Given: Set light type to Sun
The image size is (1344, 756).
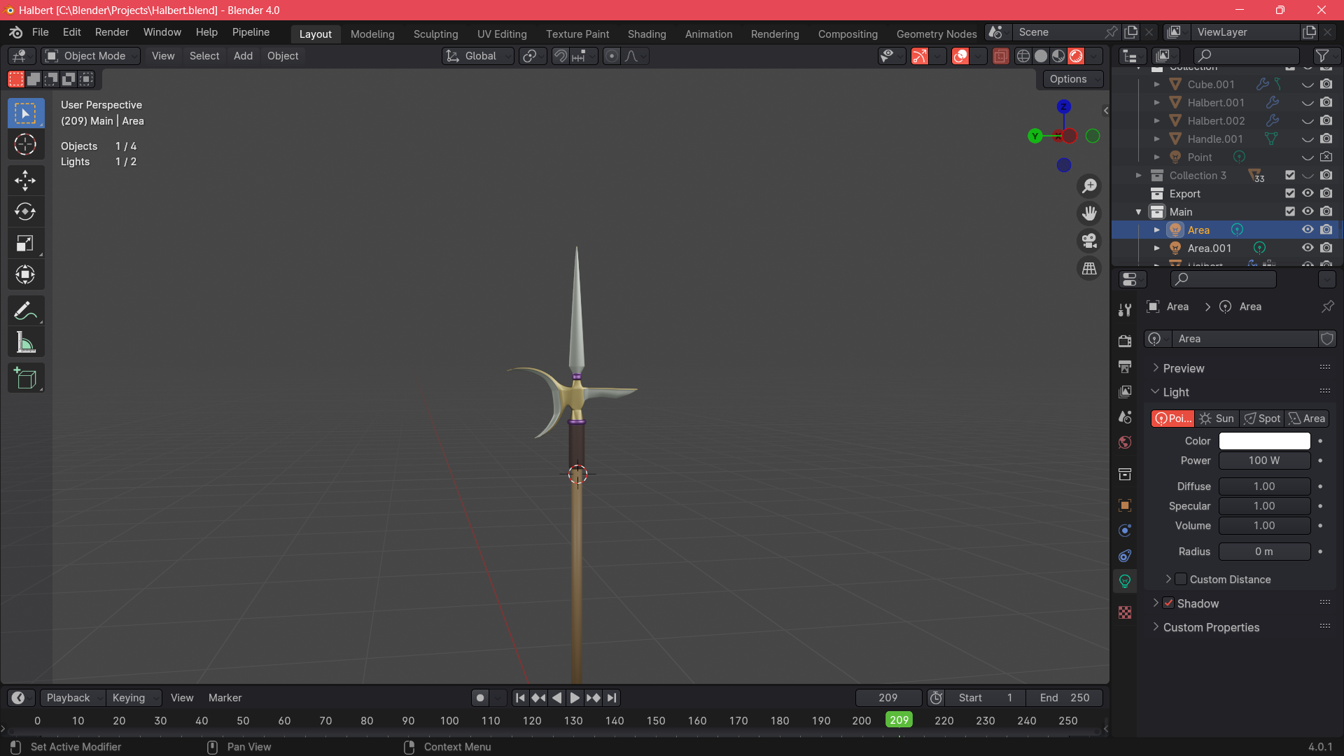Looking at the screenshot, I should (1217, 419).
